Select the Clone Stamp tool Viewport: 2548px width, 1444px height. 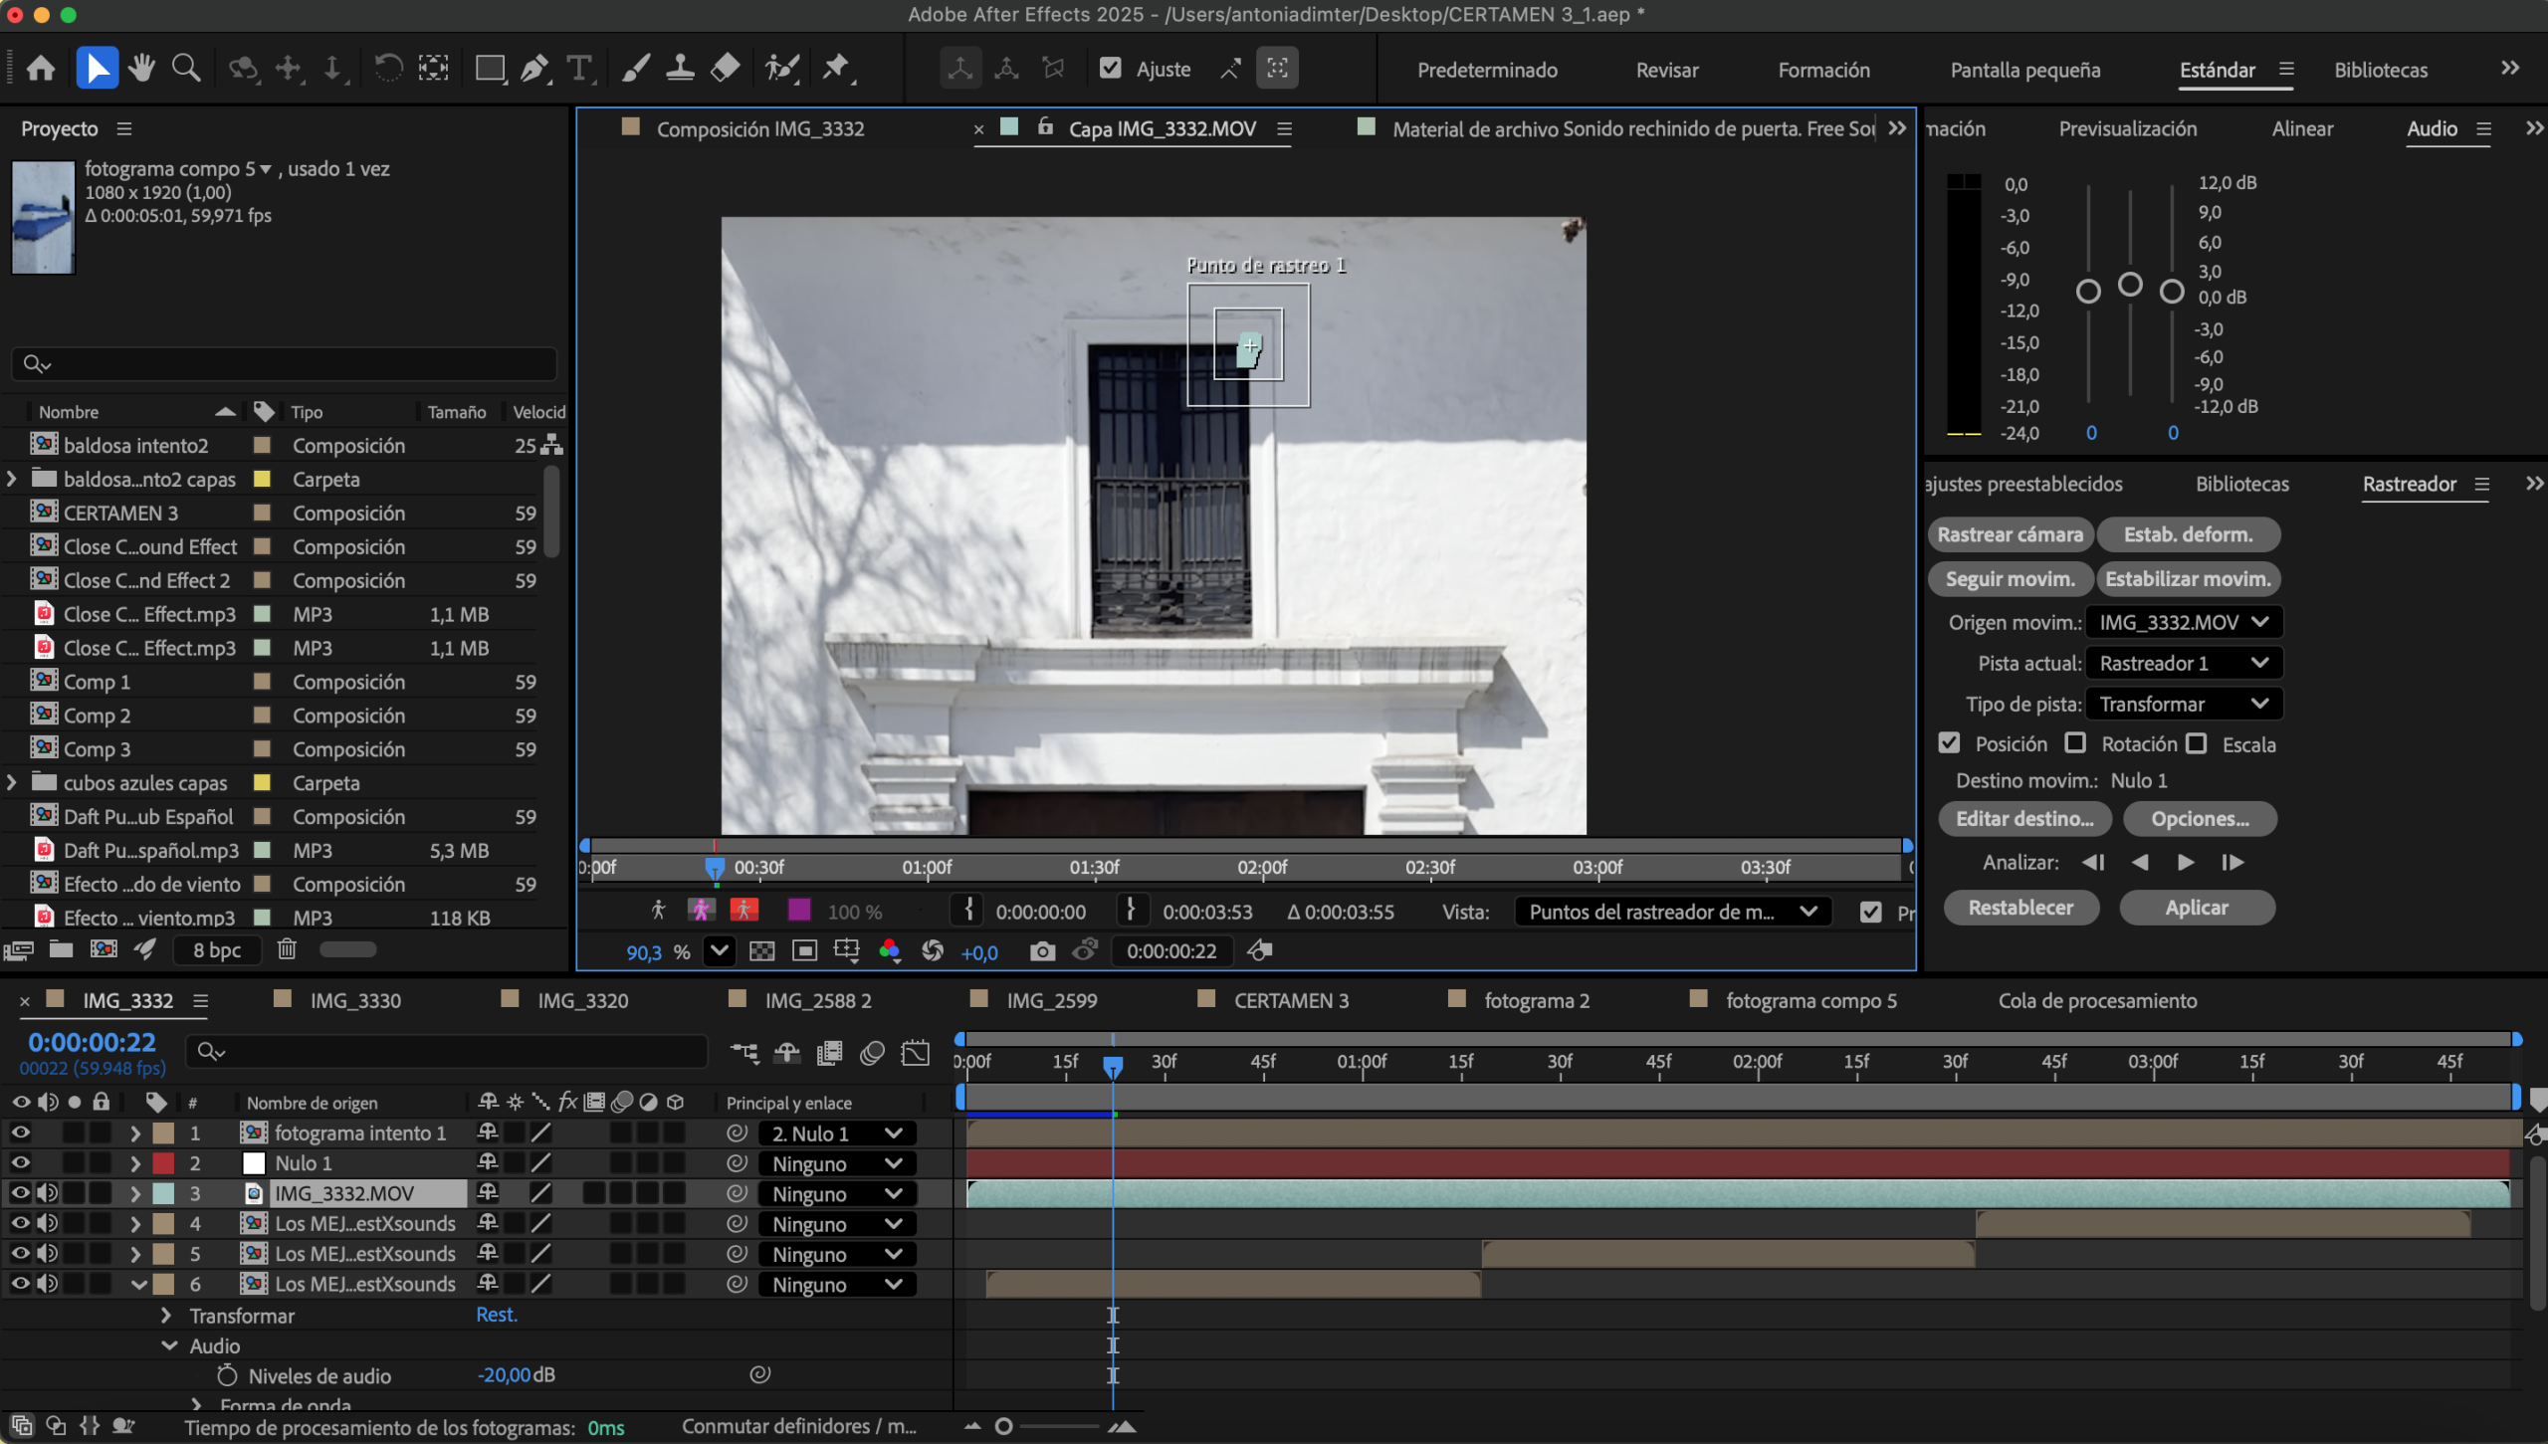click(680, 69)
